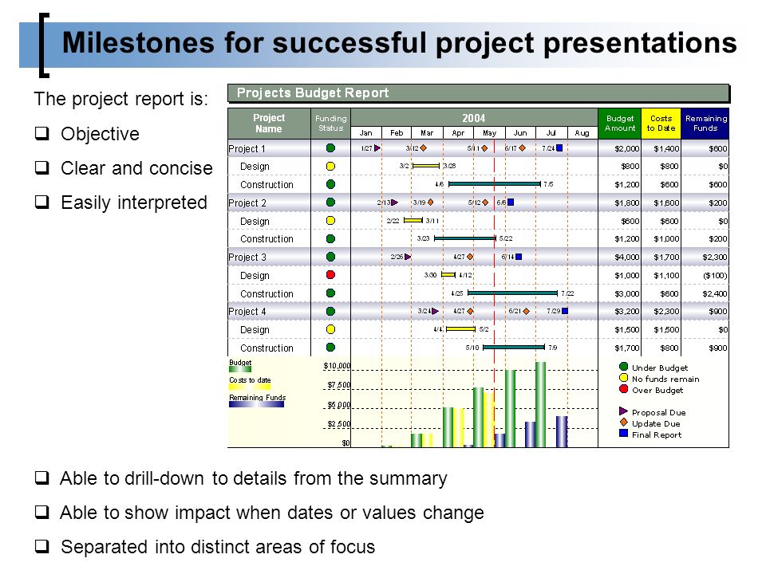Check the show impact when dates change box
The height and width of the screenshot is (574, 766).
[x=42, y=512]
